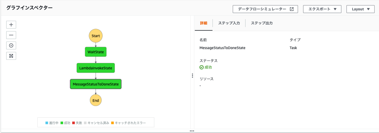Click the グラフインスペクター heading
This screenshot has width=379, height=133.
29,8
